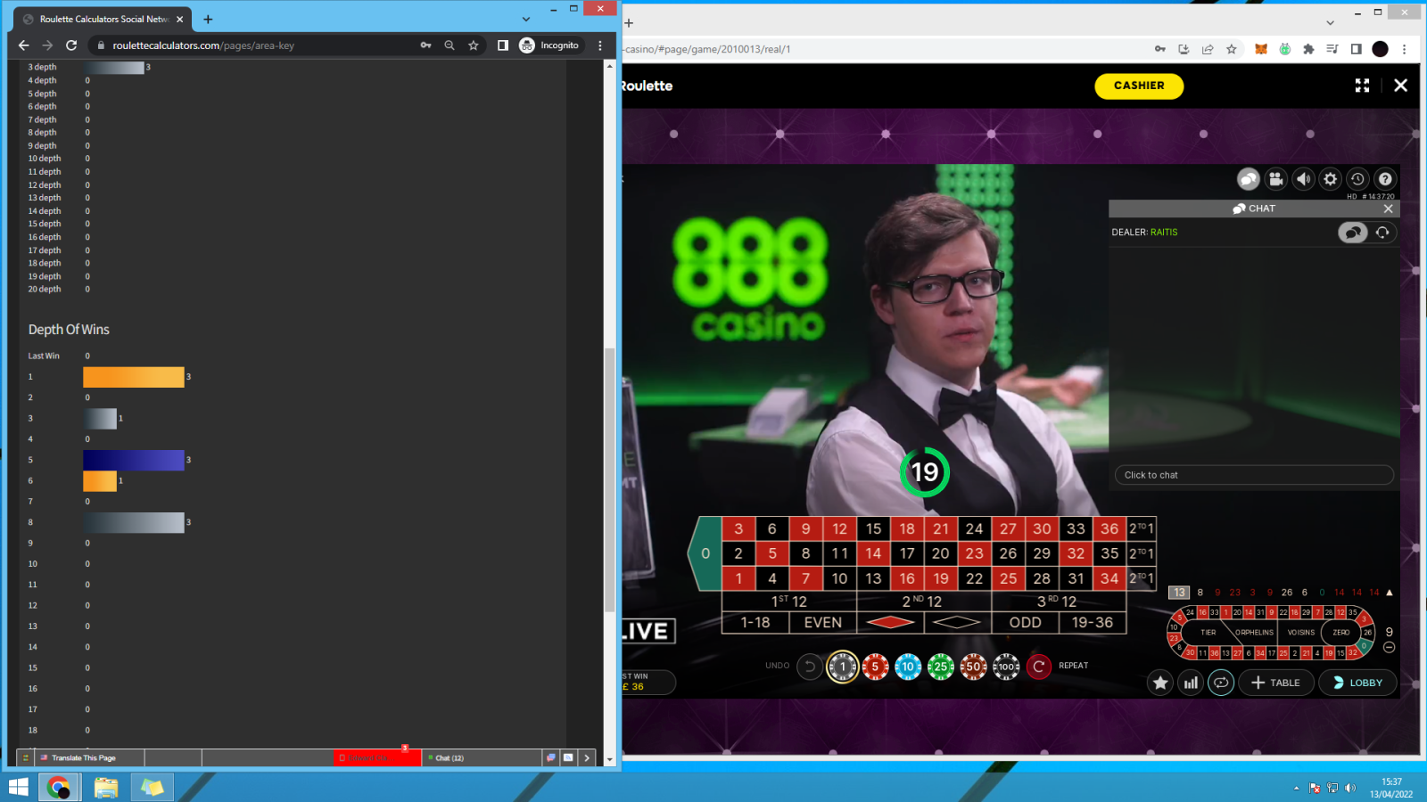Place a bet on TIER racetrack section
This screenshot has height=802, width=1427.
coord(1208,633)
